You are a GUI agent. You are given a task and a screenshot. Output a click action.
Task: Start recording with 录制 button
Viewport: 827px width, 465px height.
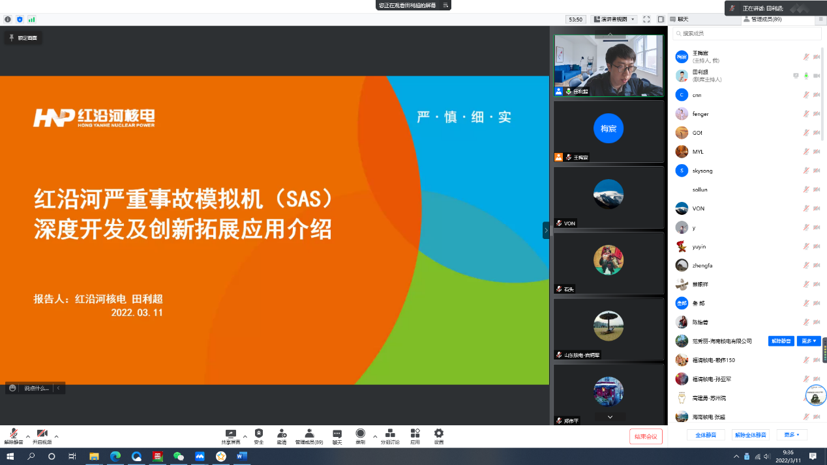pos(360,435)
